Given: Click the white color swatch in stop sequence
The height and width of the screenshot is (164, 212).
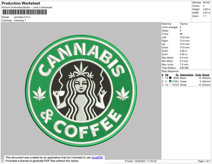Looking at the screenshot, I should pyautogui.click(x=170, y=84).
